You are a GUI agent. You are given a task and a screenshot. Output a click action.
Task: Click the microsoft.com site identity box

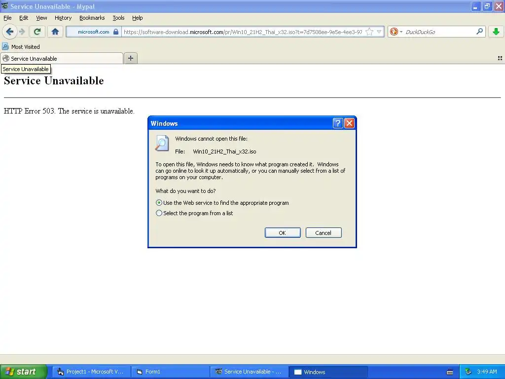point(94,32)
